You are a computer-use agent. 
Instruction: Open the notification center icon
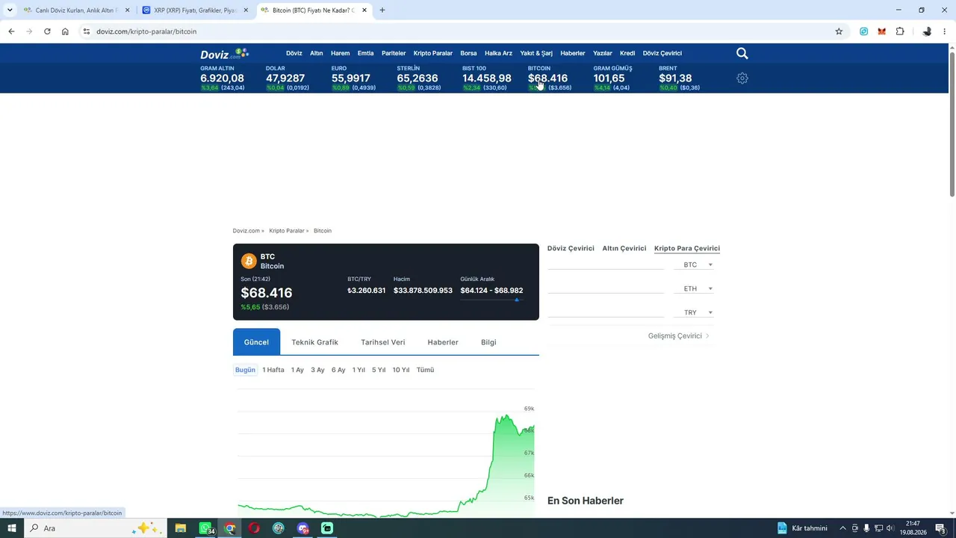(x=941, y=528)
